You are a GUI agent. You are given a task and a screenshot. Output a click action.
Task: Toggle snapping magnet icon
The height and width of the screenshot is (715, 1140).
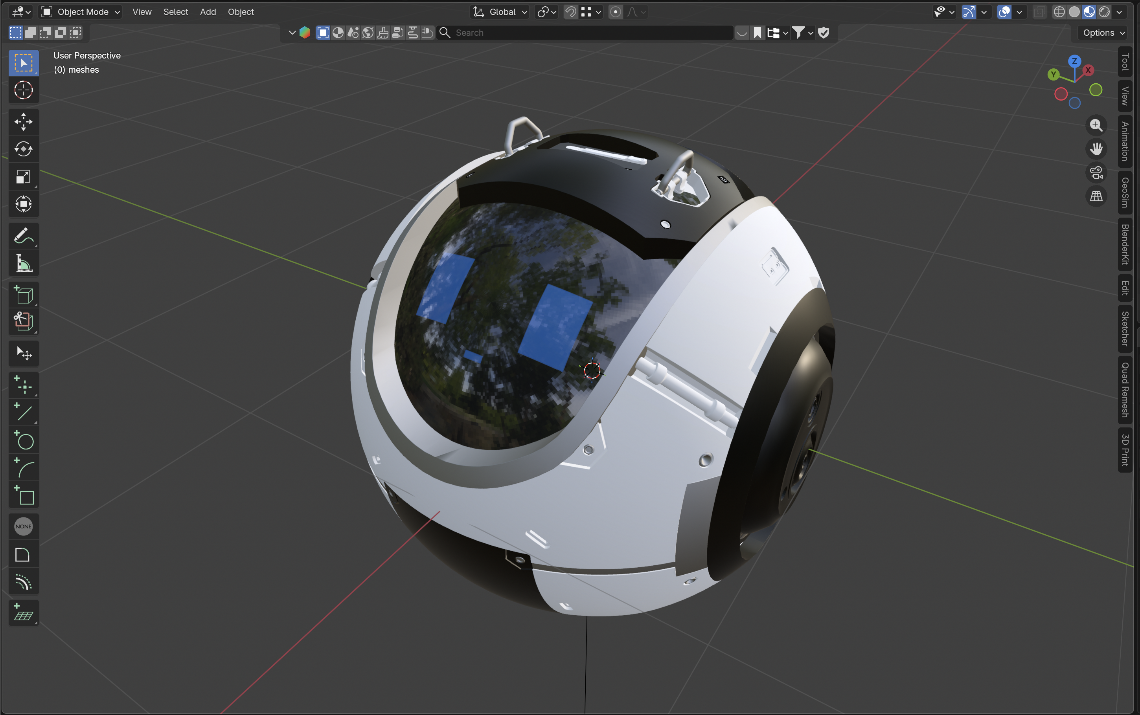coord(571,12)
